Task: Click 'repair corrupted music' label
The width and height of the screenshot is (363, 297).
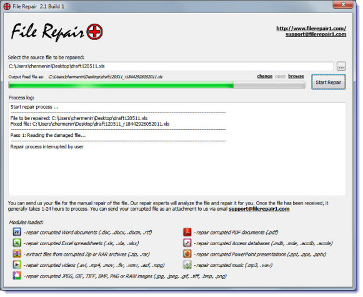Action: tap(233, 265)
